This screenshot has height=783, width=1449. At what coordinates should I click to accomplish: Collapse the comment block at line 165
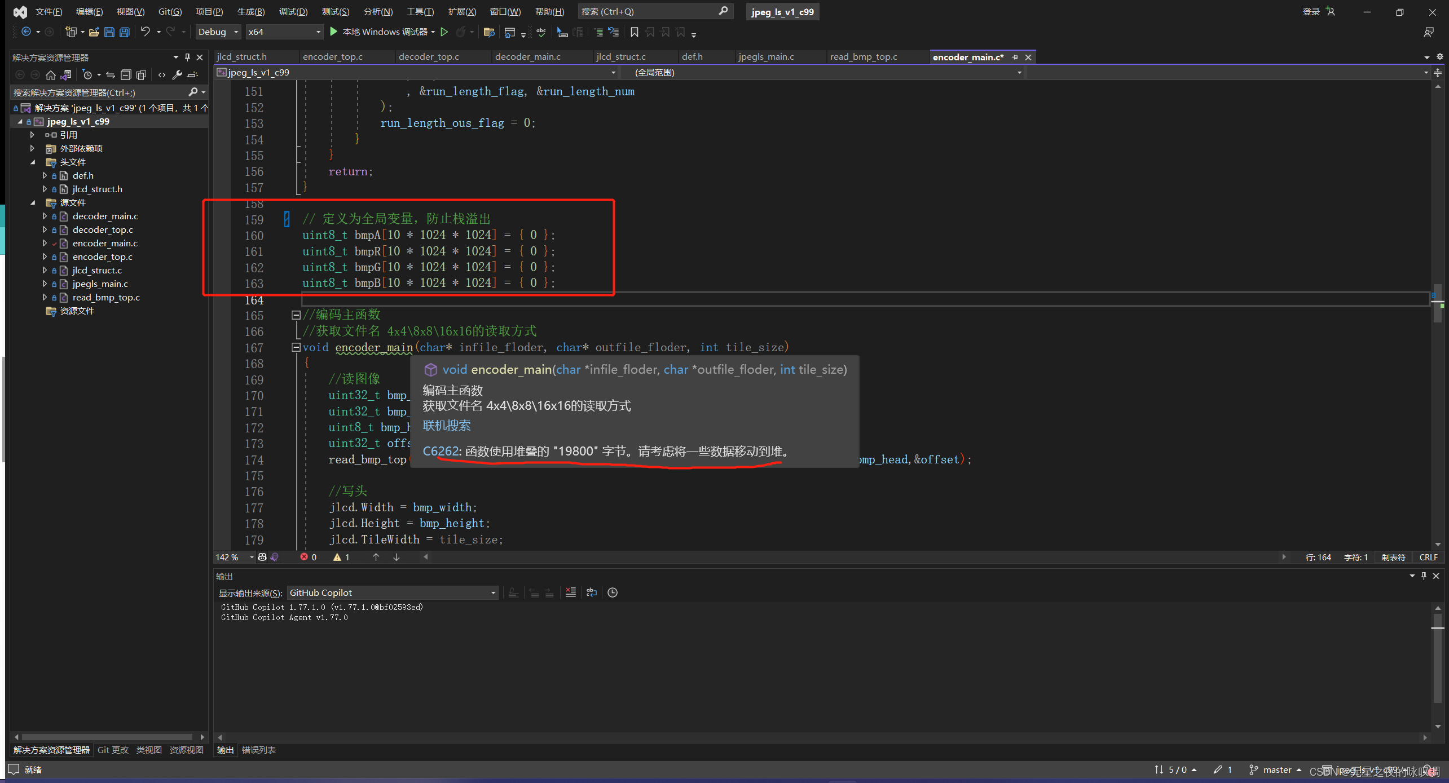[x=296, y=315]
